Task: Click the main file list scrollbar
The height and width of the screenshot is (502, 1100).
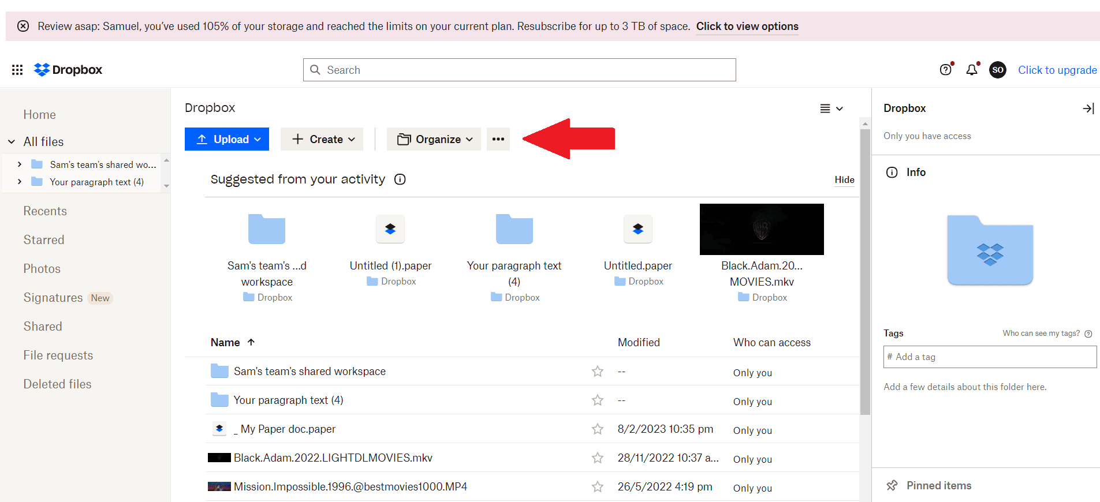Action: [x=865, y=271]
